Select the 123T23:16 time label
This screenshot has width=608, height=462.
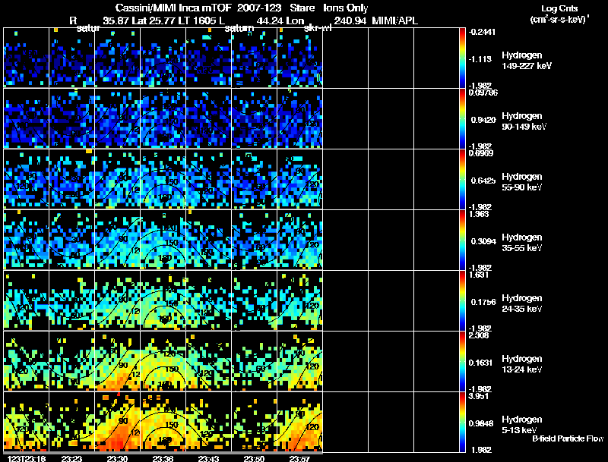click(27, 458)
